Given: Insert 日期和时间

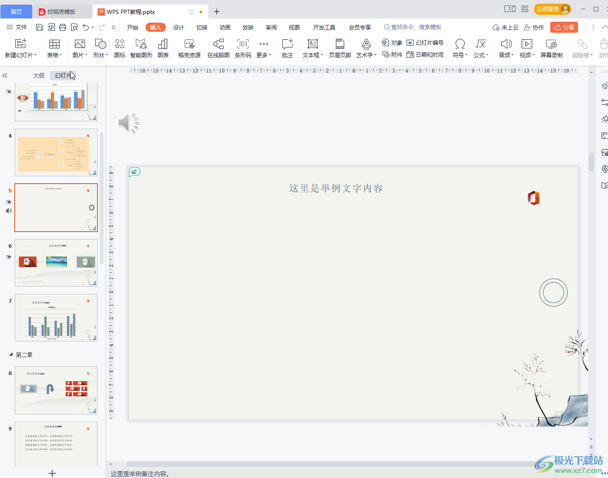Looking at the screenshot, I should 425,55.
